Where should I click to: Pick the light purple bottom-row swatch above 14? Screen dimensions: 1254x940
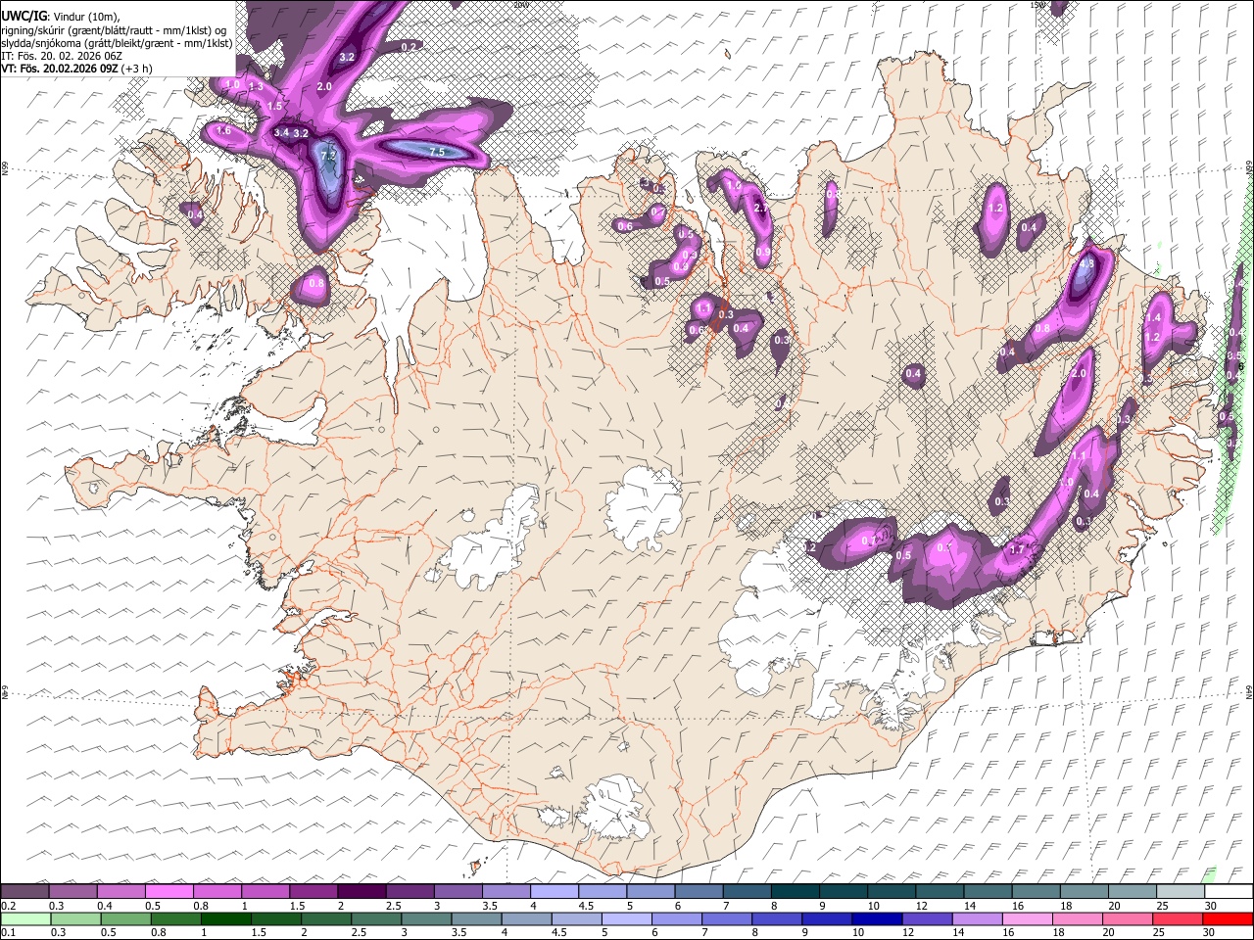click(x=977, y=918)
